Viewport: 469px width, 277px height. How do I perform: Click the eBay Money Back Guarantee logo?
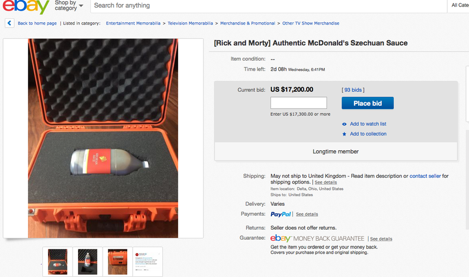[x=317, y=238]
